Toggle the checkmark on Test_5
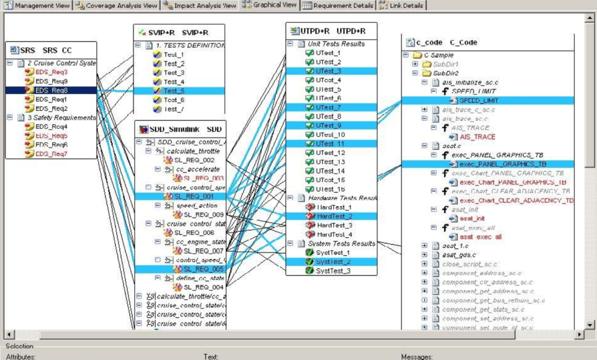This screenshot has width=597, height=360. pos(157,91)
